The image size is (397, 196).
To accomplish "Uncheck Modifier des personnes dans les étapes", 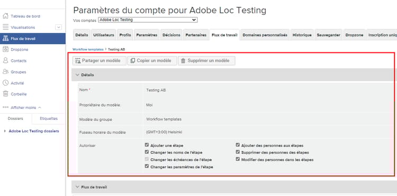I will [238, 159].
